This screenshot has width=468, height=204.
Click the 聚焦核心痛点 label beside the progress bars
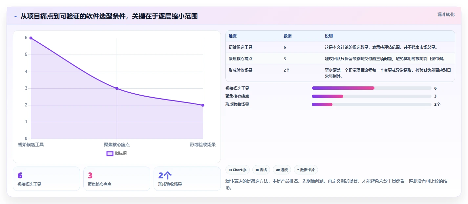click(x=237, y=96)
